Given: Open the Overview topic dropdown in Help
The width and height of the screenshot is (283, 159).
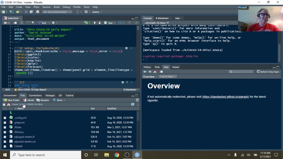Looking at the screenshot, I should pos(150,77).
